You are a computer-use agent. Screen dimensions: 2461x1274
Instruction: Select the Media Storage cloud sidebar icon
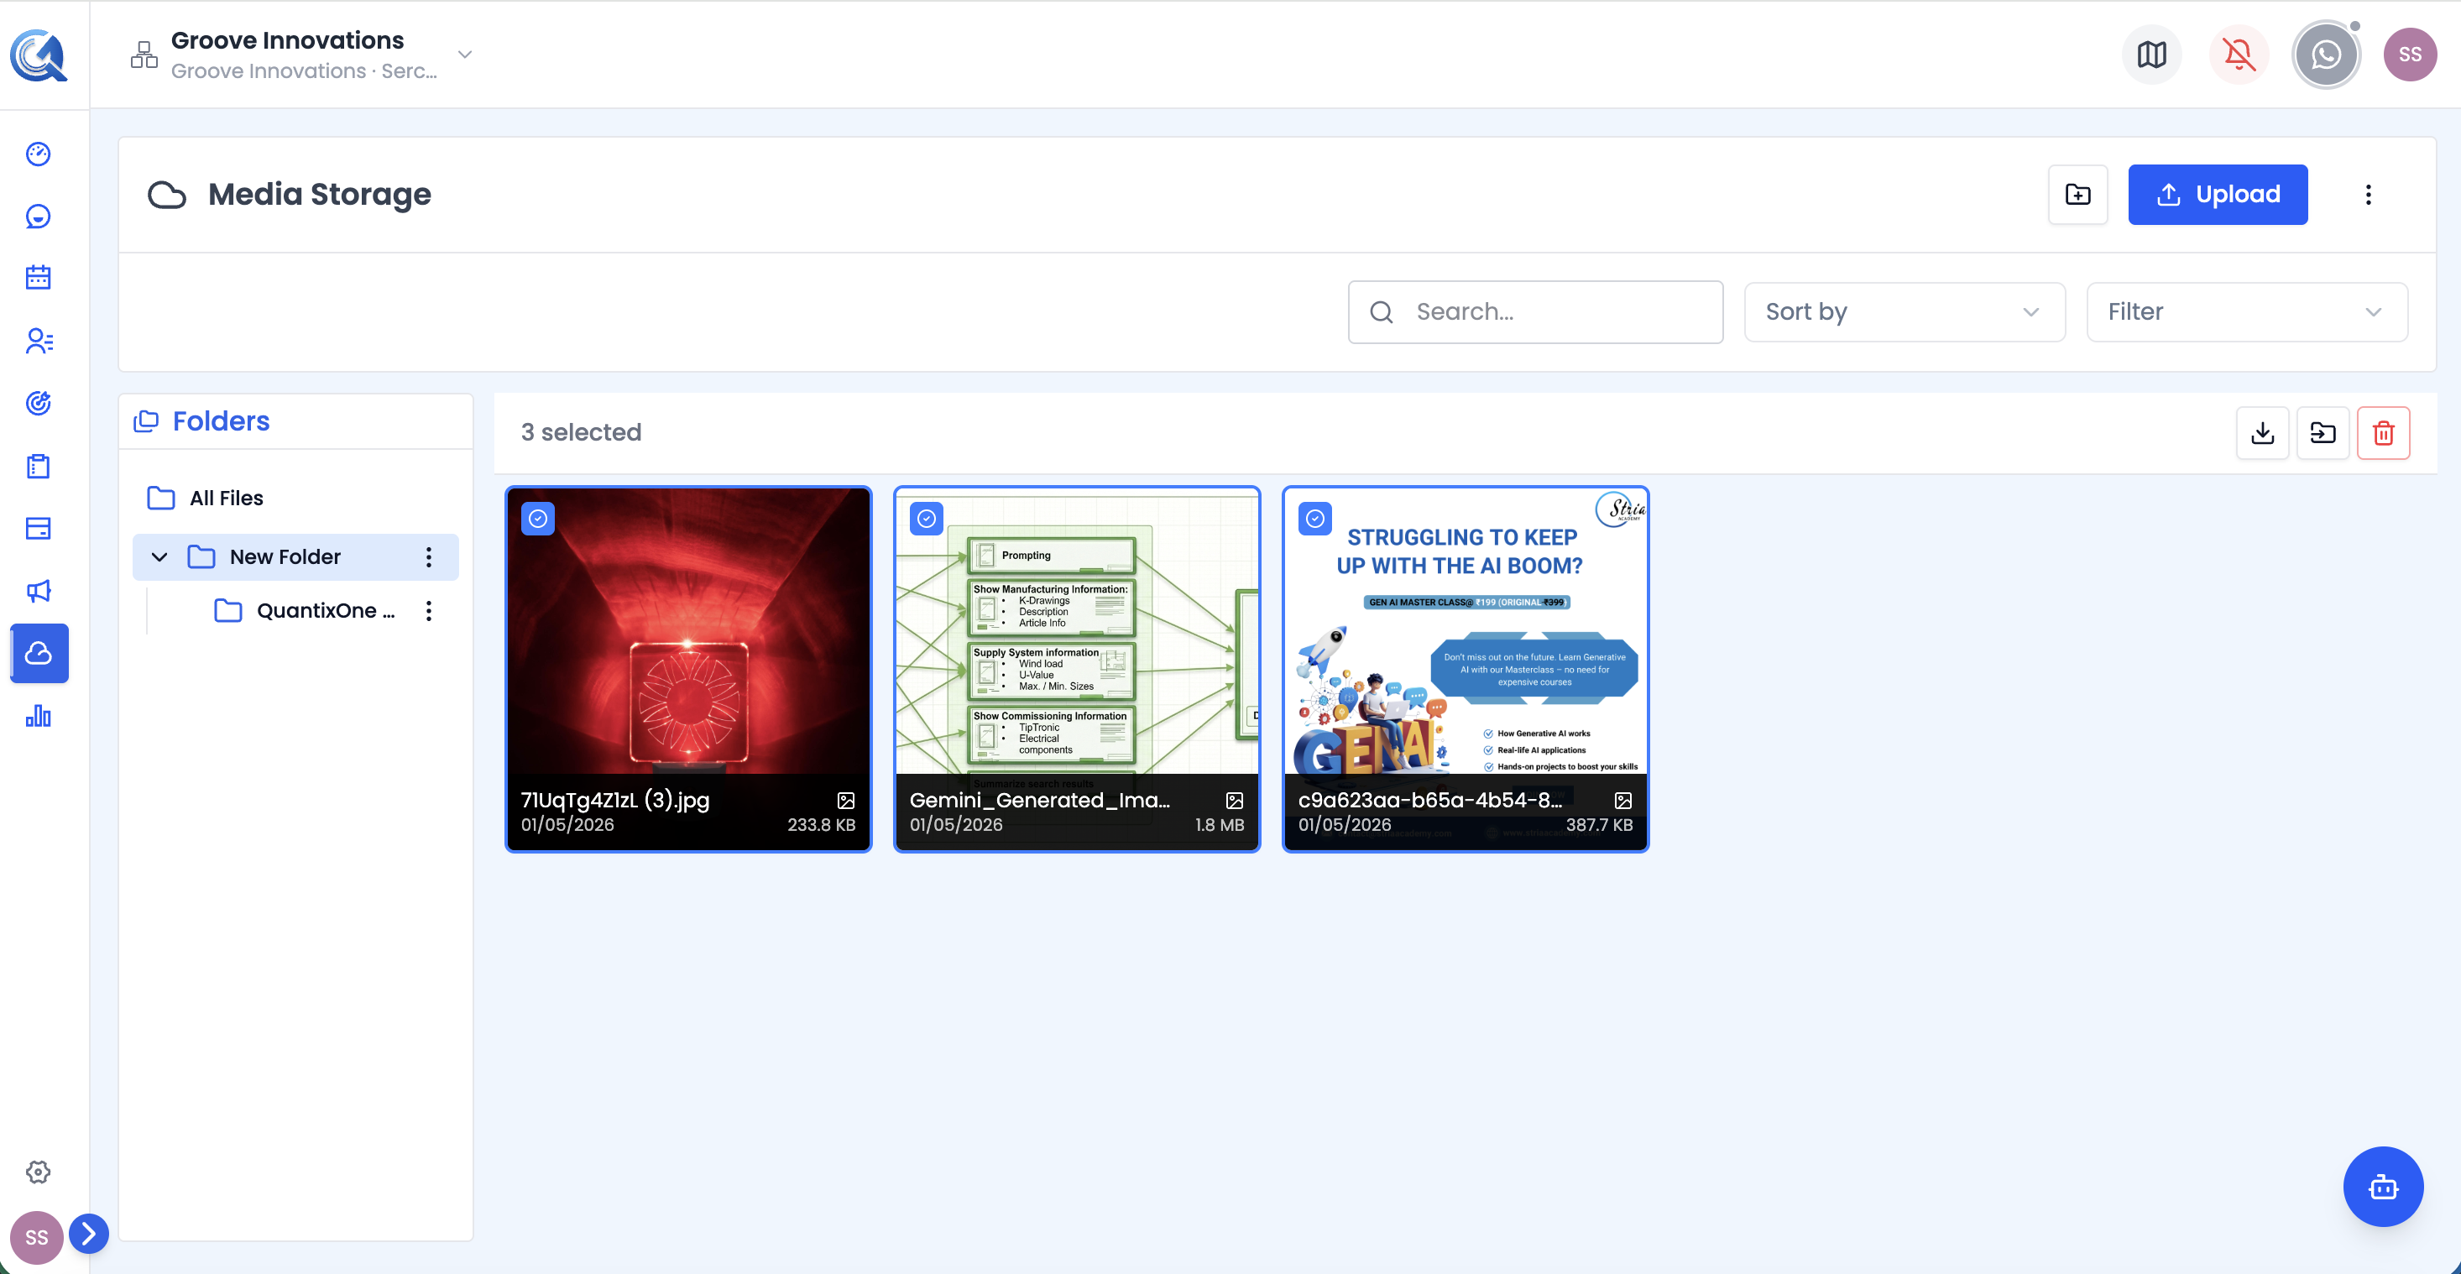[39, 653]
